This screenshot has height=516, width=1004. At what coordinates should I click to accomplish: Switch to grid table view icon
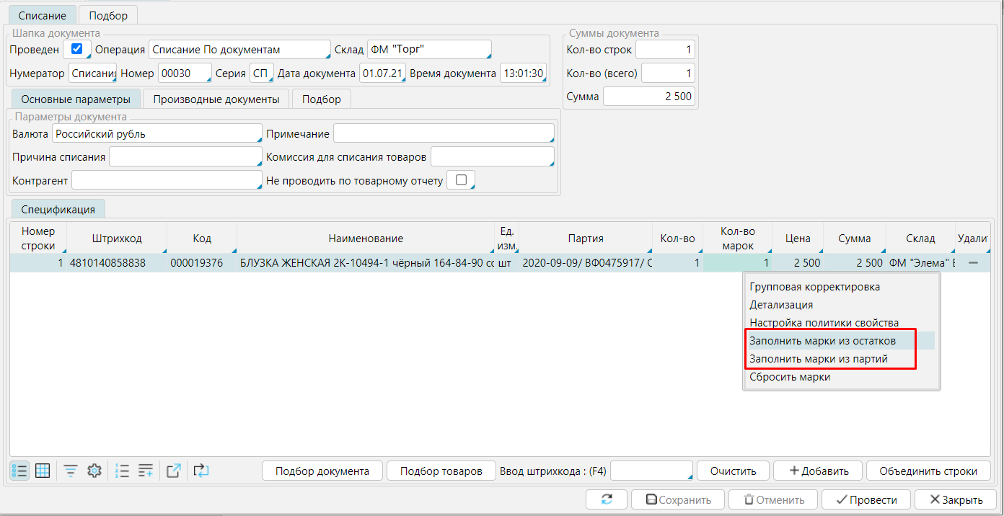coord(43,471)
